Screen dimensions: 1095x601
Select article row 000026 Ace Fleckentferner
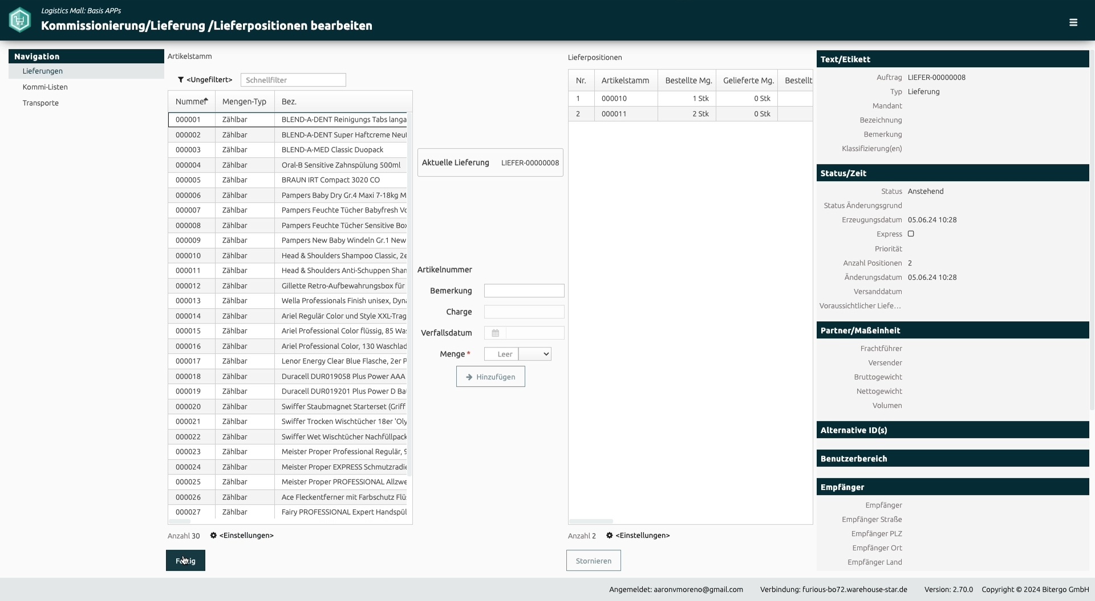tap(288, 497)
